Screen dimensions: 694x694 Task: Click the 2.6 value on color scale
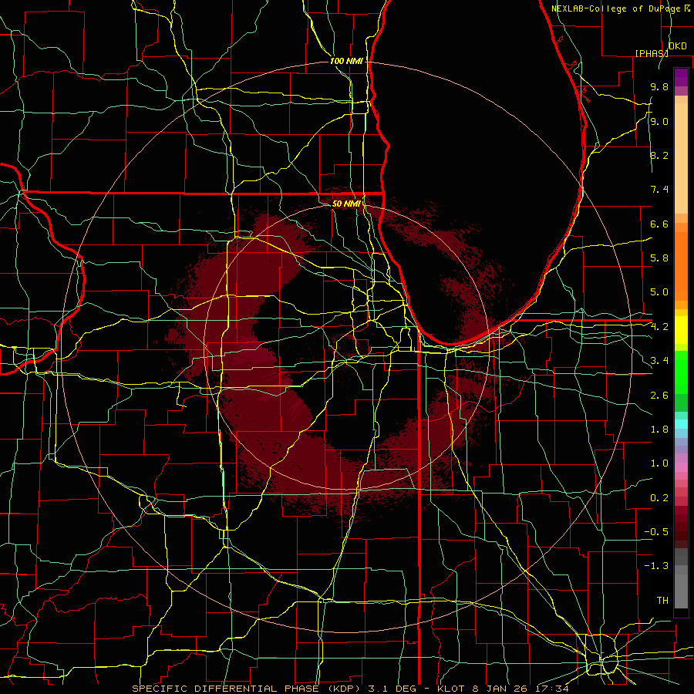pyautogui.click(x=659, y=396)
